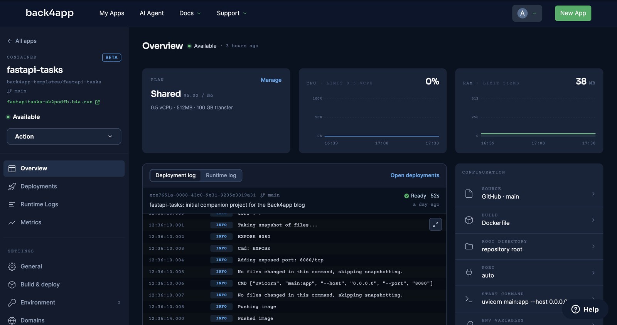Expand the Source GitHub main chevron
The image size is (617, 325).
point(593,194)
